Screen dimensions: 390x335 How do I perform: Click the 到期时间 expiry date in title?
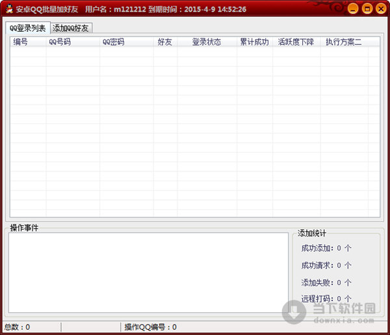click(197, 9)
